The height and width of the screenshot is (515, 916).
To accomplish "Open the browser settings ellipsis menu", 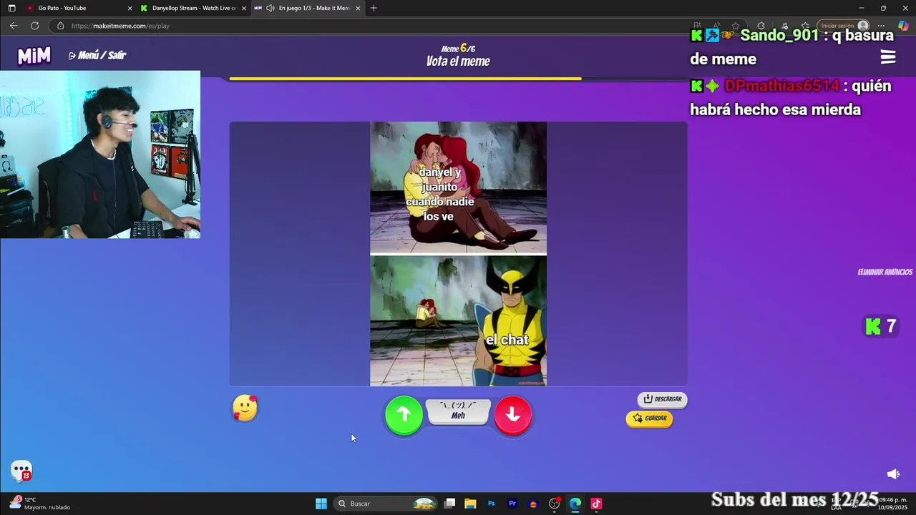I will [881, 26].
